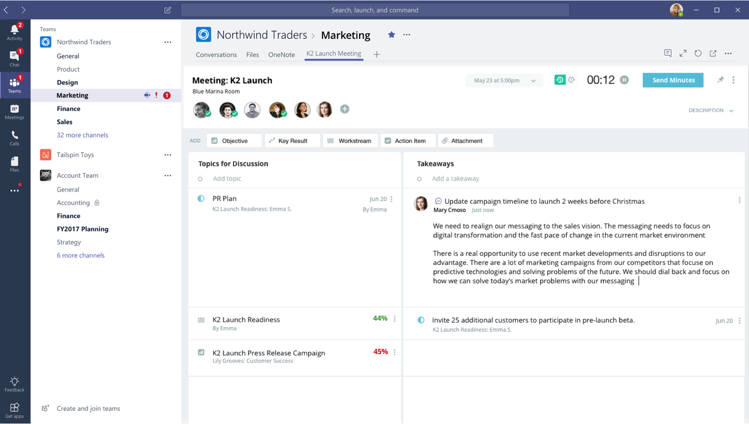Viewport: 749px width, 424px height.
Task: Open the Files tab
Action: coord(252,54)
